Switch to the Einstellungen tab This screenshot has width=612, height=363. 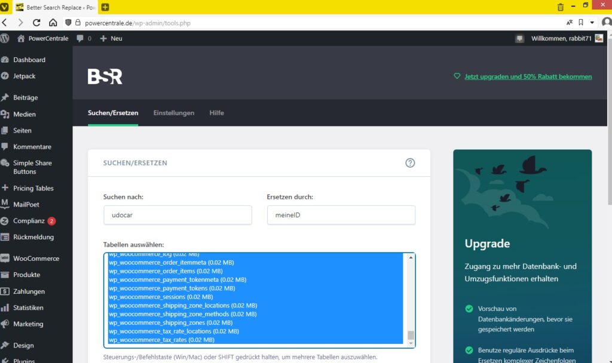(174, 113)
